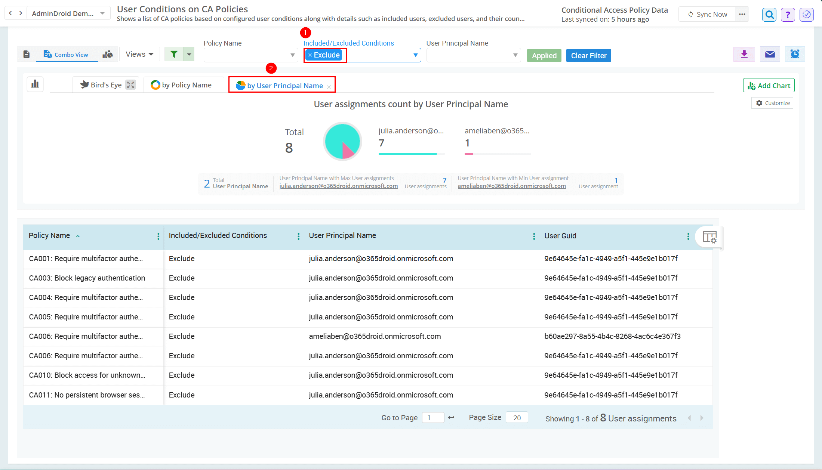Click the Included/Excluded Conditions column header
Image resolution: width=822 pixels, height=470 pixels.
coord(218,235)
